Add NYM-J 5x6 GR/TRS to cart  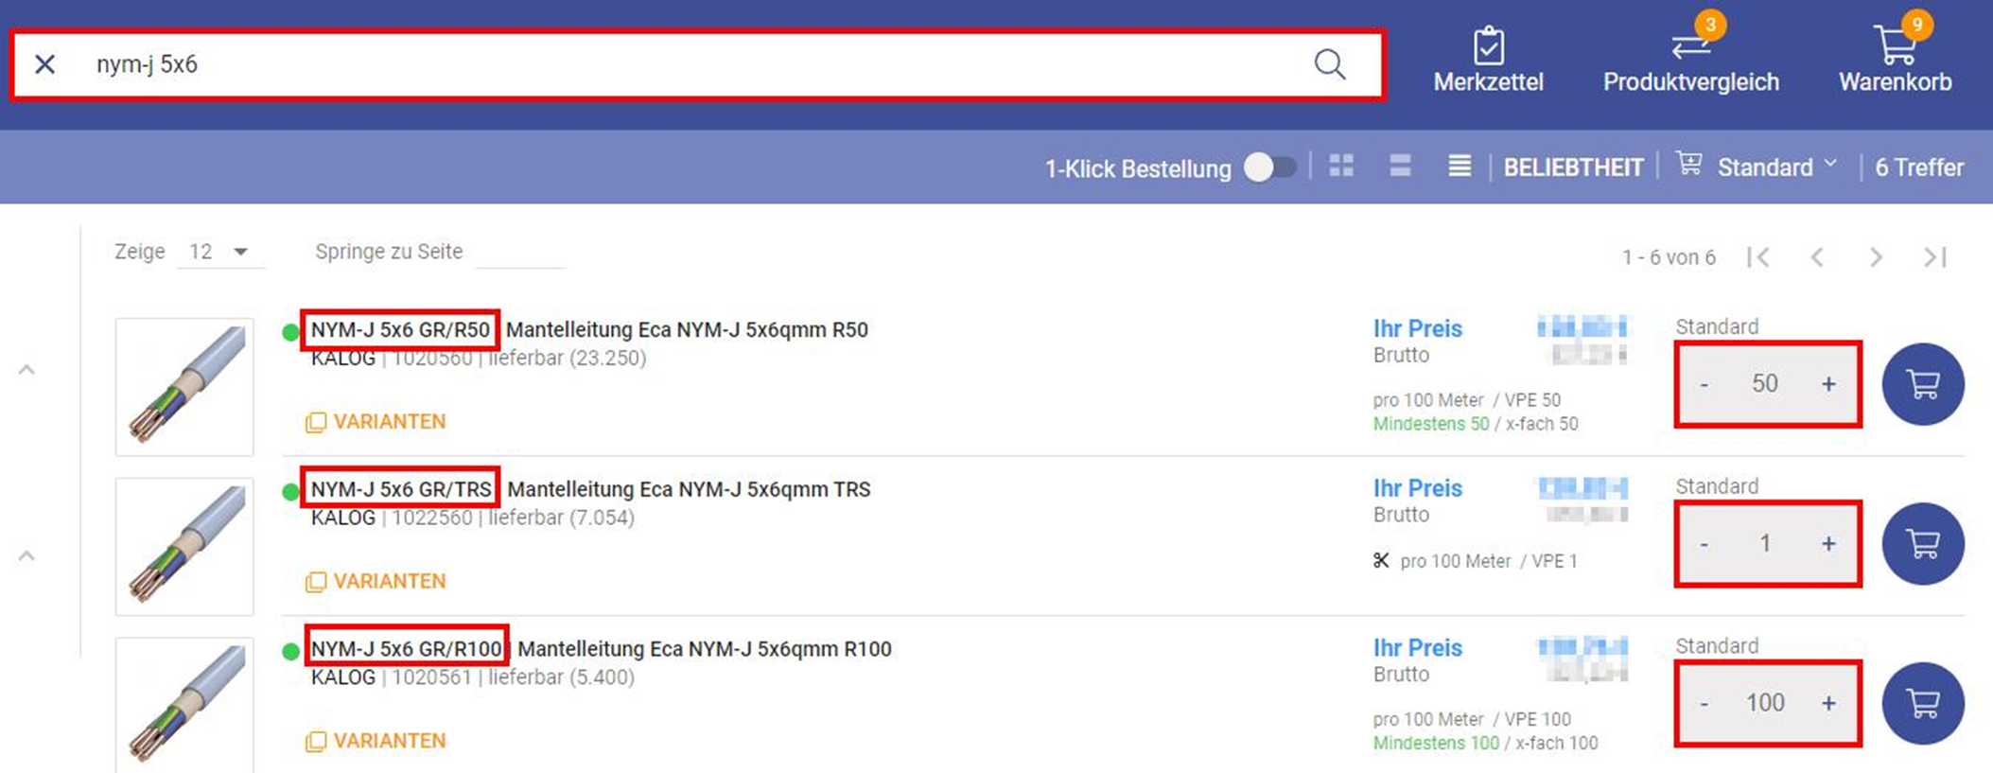pos(1922,544)
